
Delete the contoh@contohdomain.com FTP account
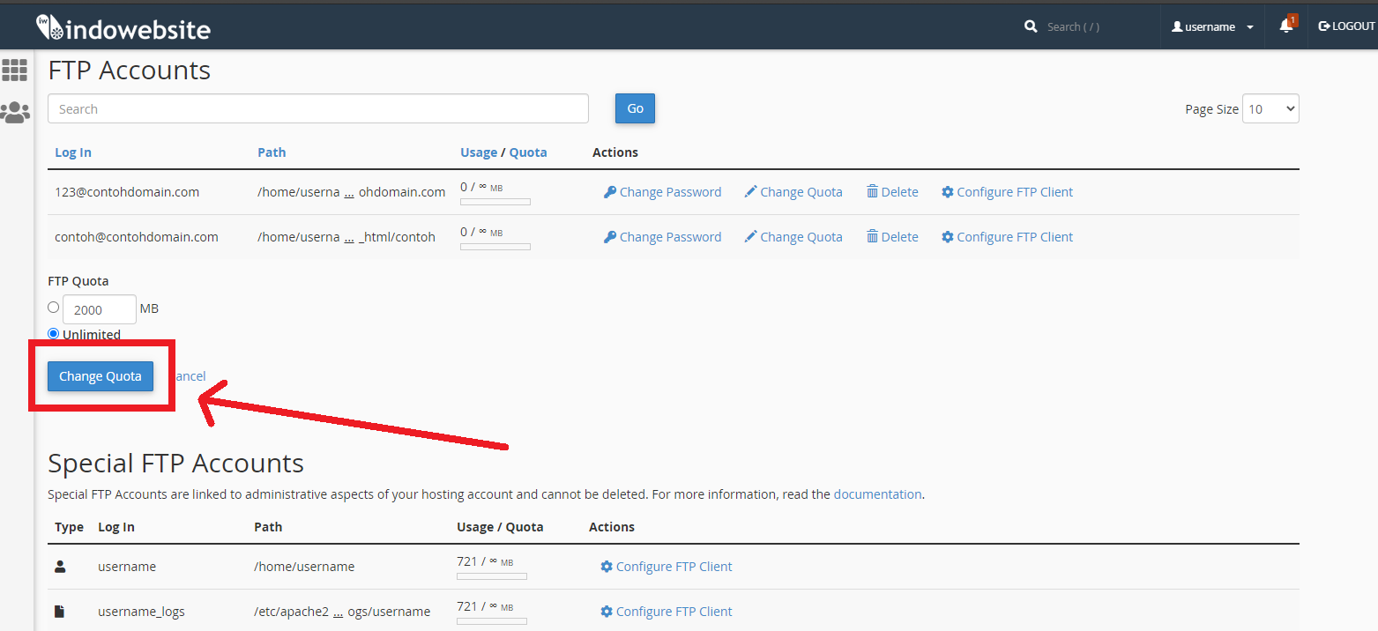(x=892, y=237)
